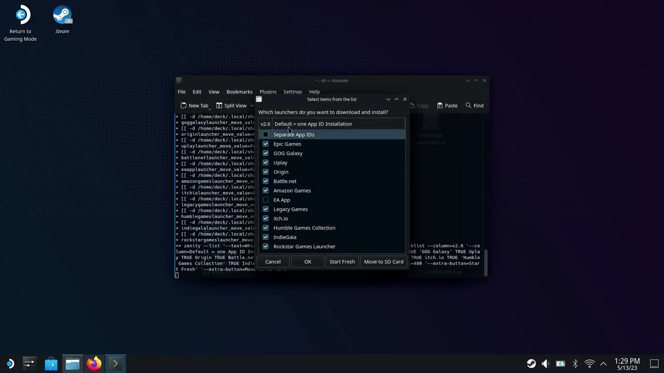The height and width of the screenshot is (373, 664).
Task: Open Return to Gaming Mode desktop shortcut
Action: 21,23
